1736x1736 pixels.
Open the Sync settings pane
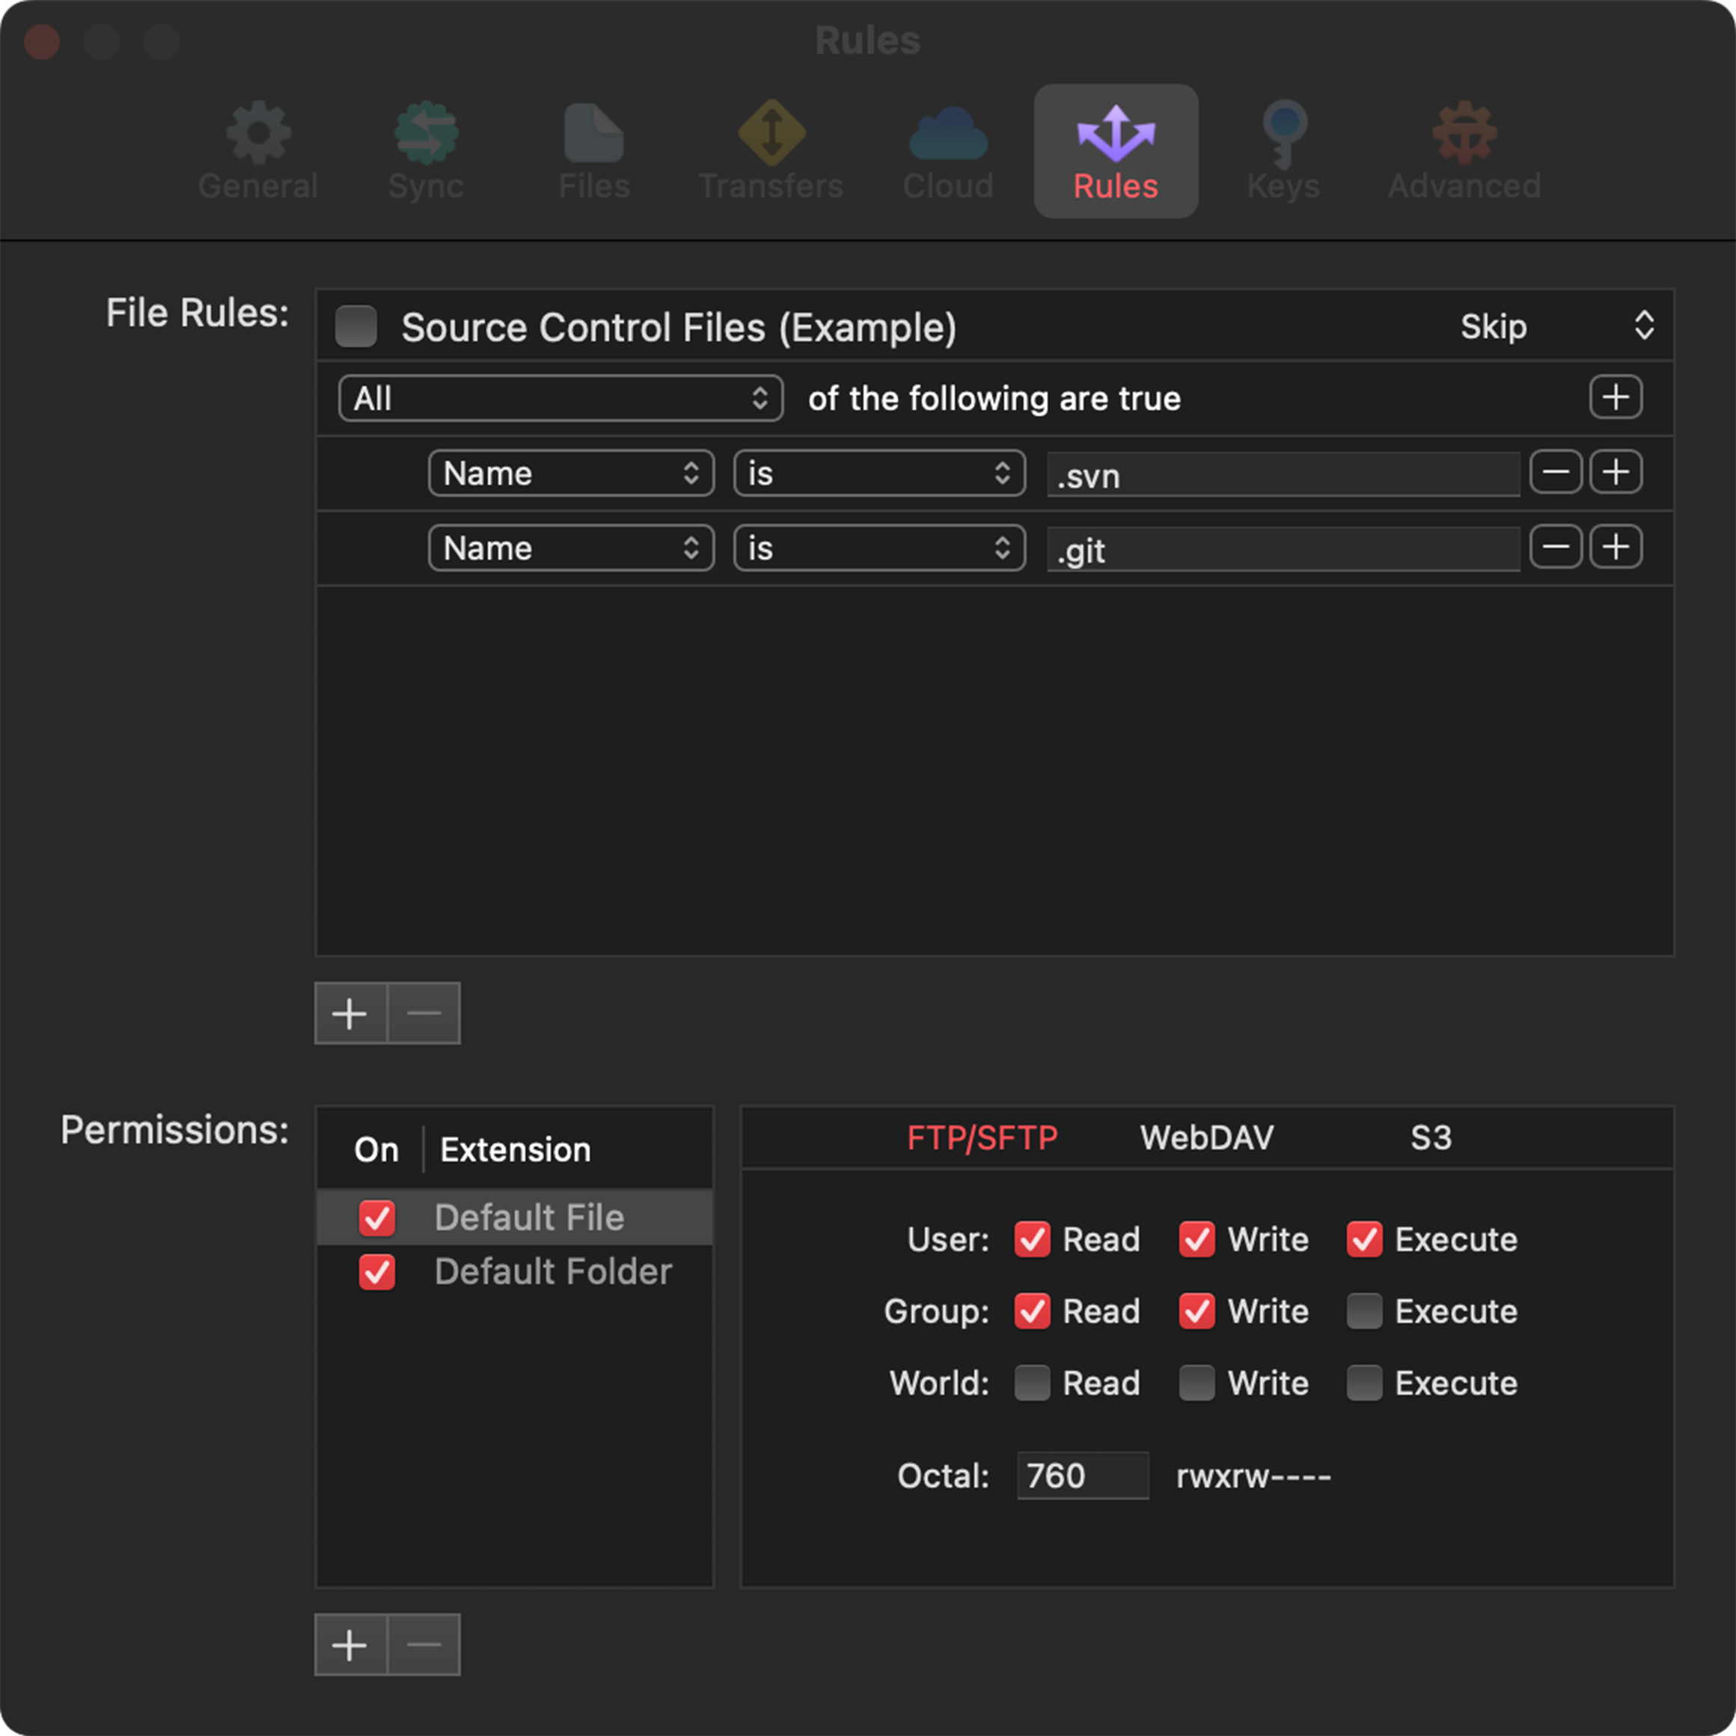[x=427, y=148]
